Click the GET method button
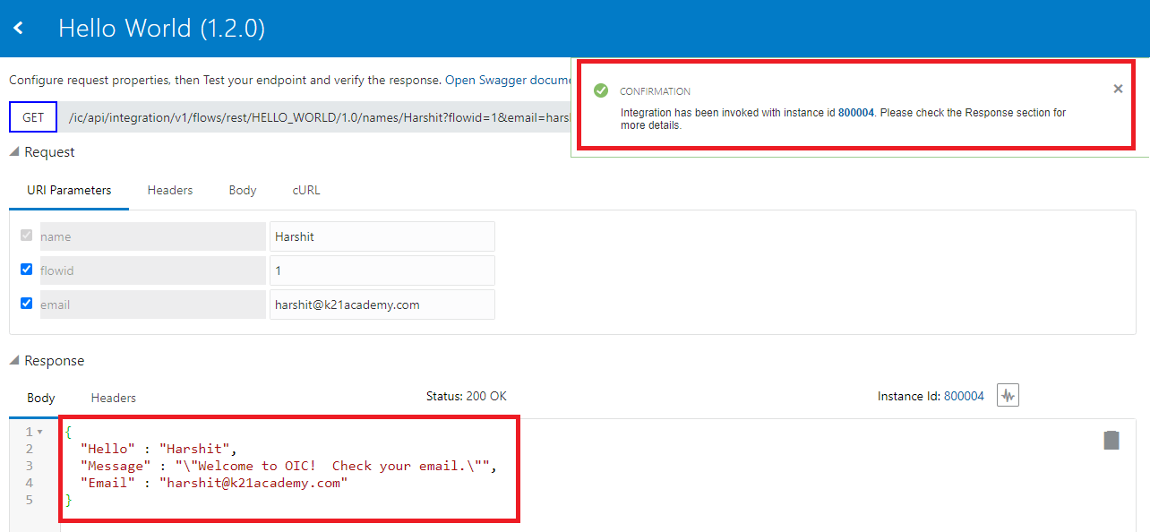The image size is (1150, 532). pos(33,117)
